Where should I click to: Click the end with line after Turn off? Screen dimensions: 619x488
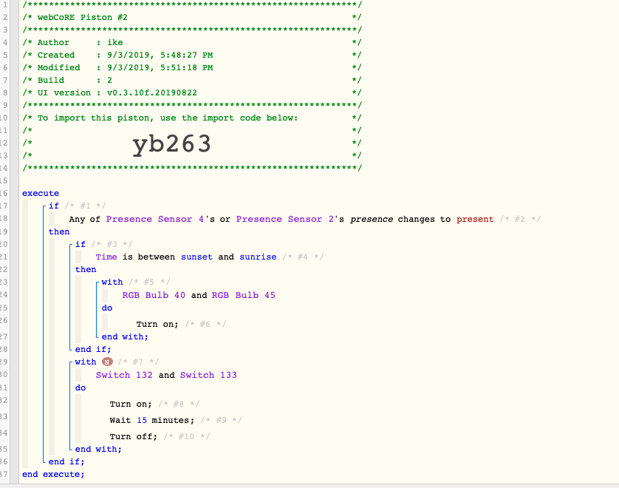98,450
